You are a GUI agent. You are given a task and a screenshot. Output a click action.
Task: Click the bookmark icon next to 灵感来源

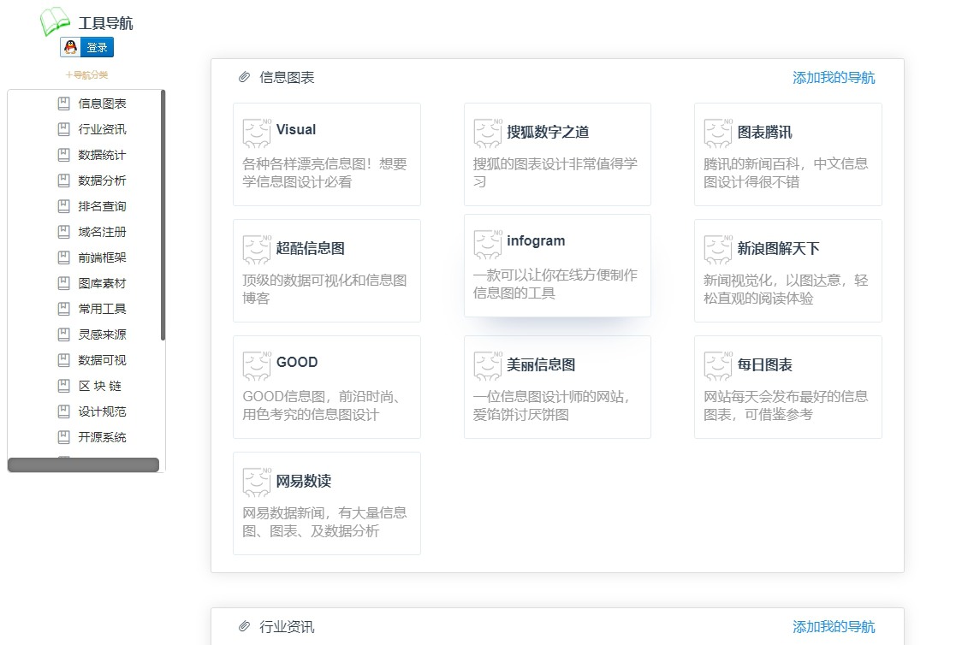tap(63, 334)
